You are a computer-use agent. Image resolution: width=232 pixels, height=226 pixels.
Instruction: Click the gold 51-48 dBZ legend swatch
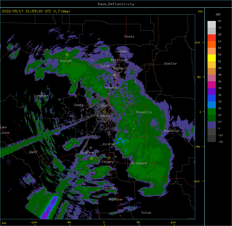212,64
